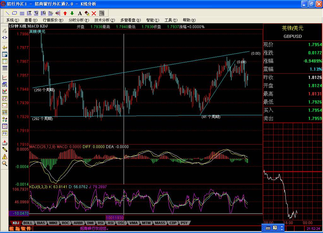Image resolution: width=323 pixels, height=233 pixels.
Task: Click the fan lines drawing tool
Action: pos(58,13)
